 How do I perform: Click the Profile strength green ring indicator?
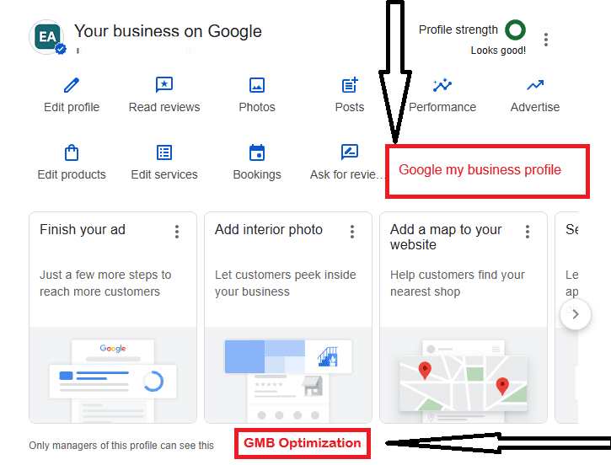tap(515, 30)
